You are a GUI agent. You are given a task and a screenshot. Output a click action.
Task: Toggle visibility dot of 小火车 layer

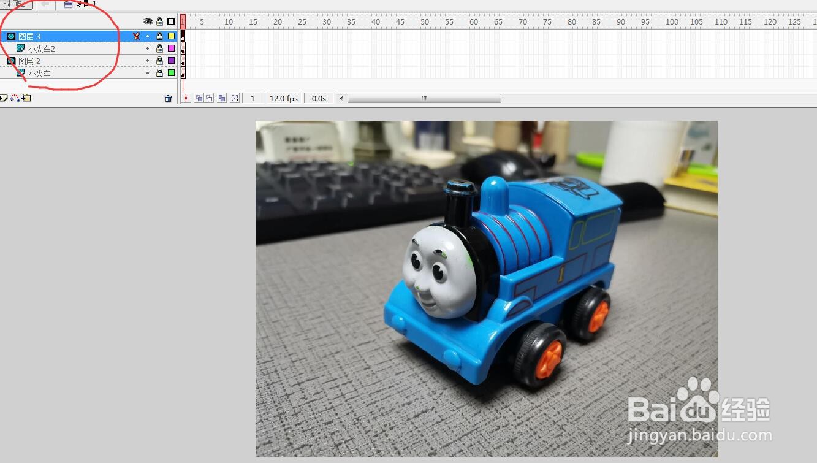[148, 73]
